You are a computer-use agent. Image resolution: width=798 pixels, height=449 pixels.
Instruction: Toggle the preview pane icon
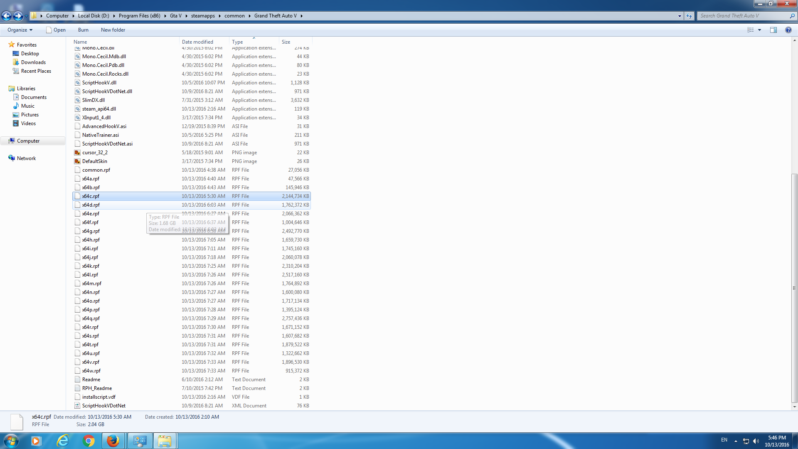pos(773,30)
